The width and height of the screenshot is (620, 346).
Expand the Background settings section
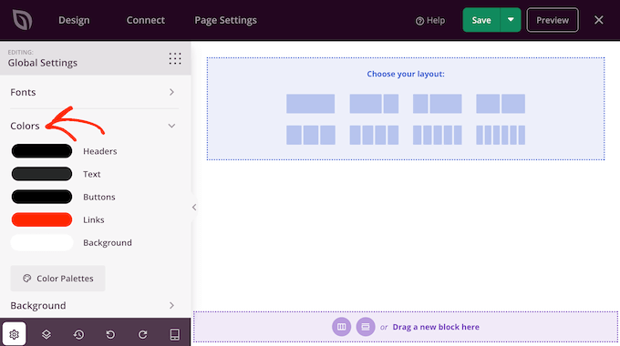(x=94, y=305)
